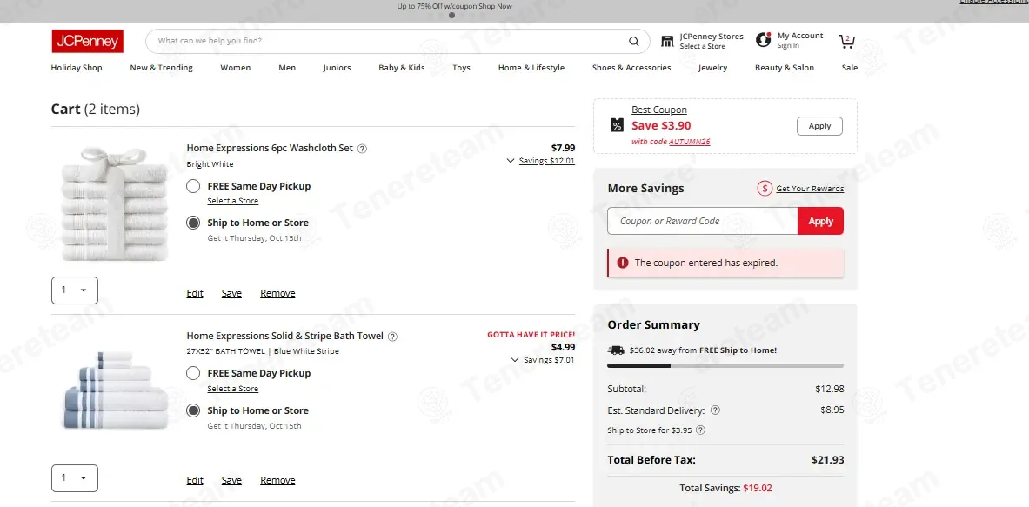Open the Jewelry menu
This screenshot has width=1029, height=507.
(712, 68)
